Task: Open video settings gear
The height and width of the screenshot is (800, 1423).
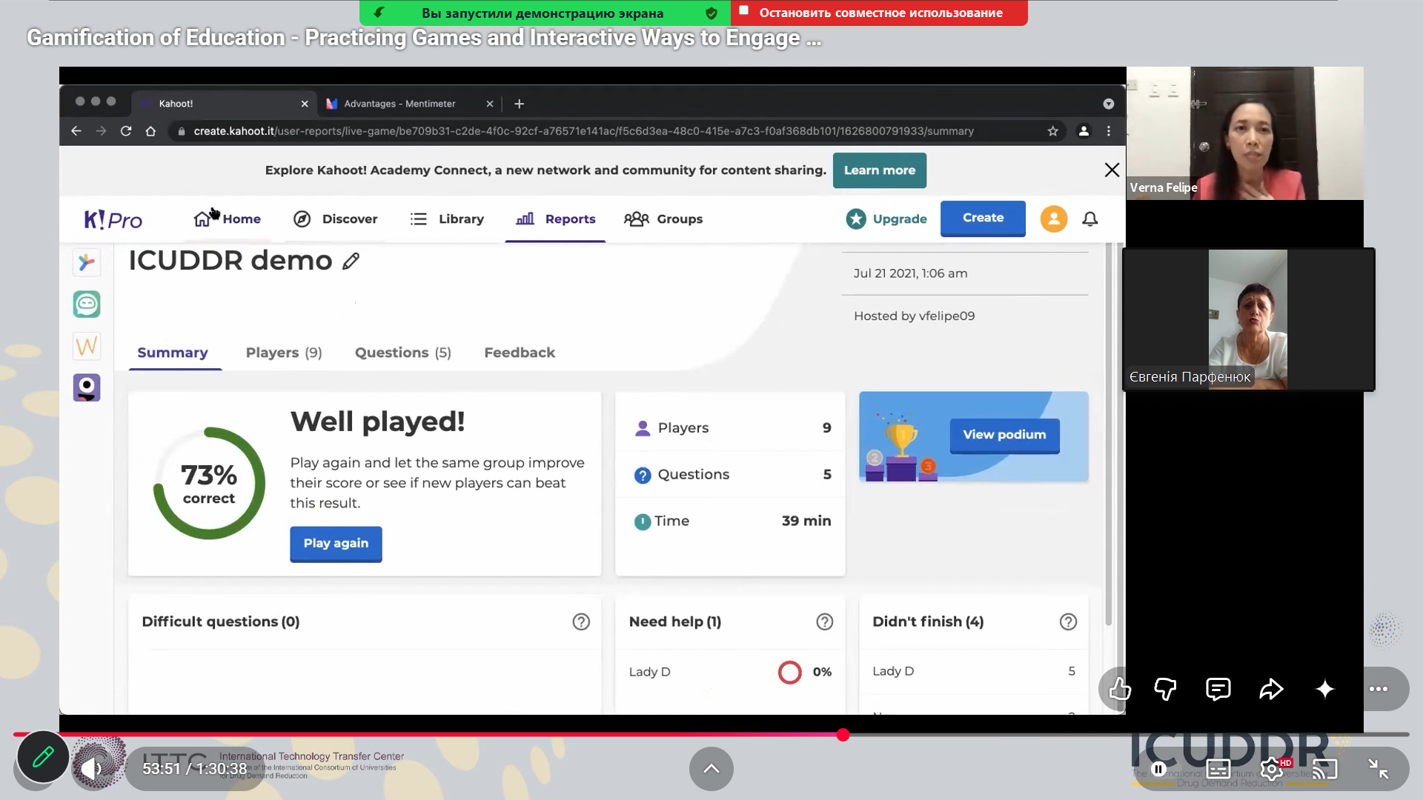Action: 1272,770
